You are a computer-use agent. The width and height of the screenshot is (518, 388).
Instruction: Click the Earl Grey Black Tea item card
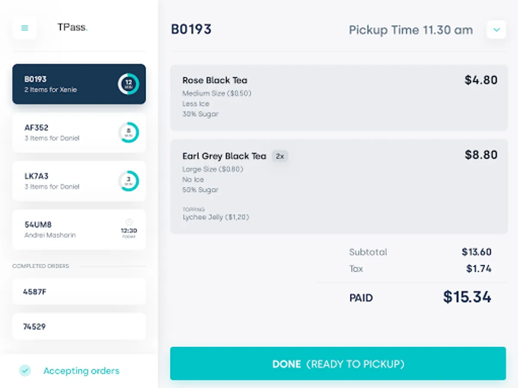click(339, 186)
